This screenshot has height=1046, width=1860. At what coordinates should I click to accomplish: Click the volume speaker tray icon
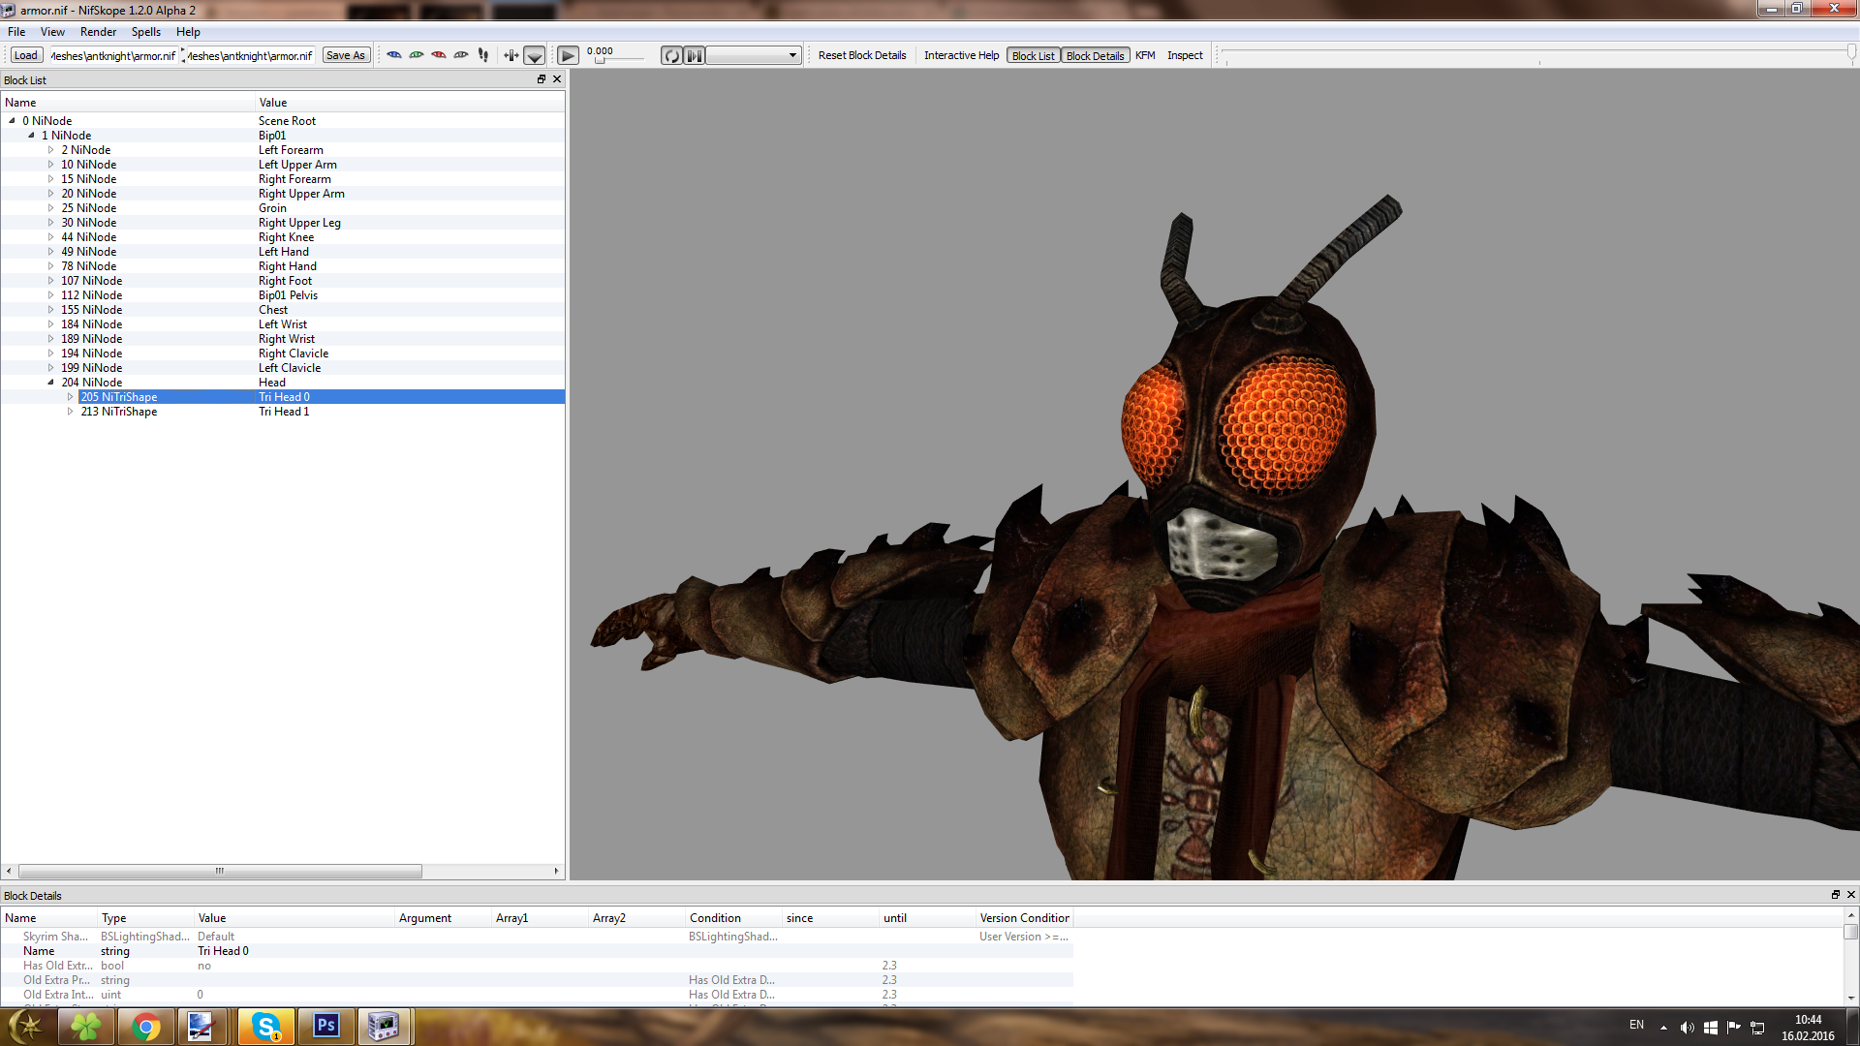coord(1687,1028)
